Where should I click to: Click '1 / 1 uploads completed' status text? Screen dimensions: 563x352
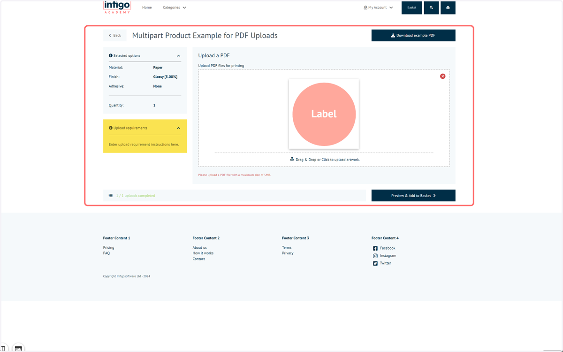click(136, 196)
